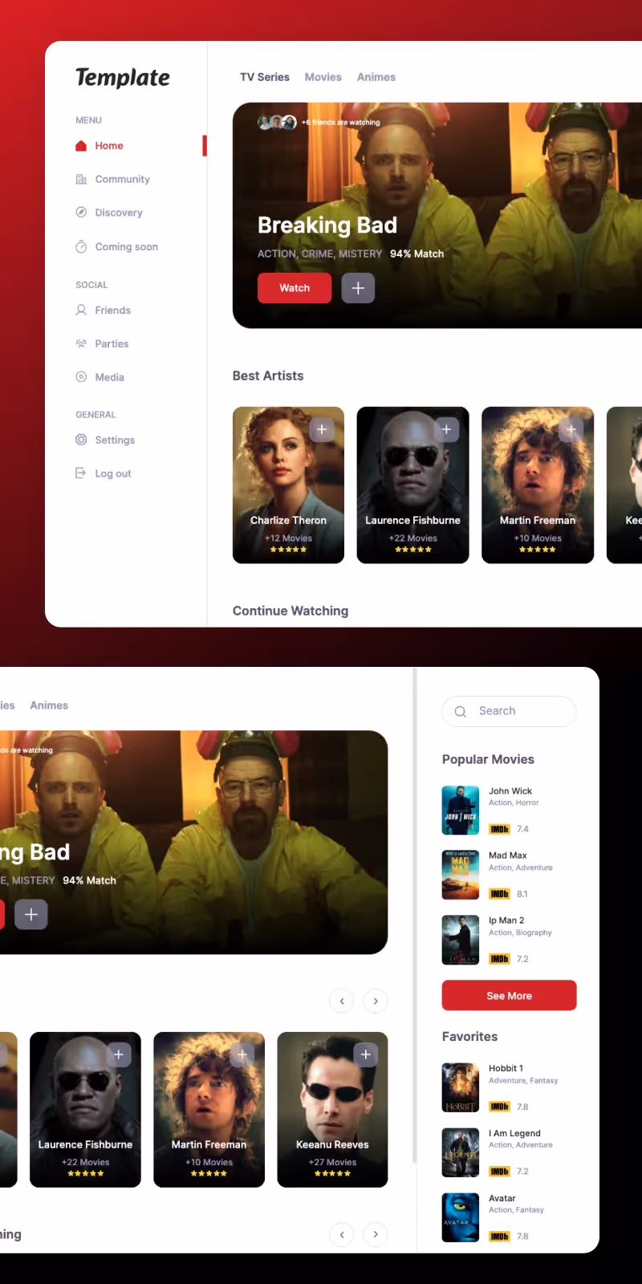The width and height of the screenshot is (642, 1284).
Task: Click See More under Popular Movies
Action: coord(510,995)
